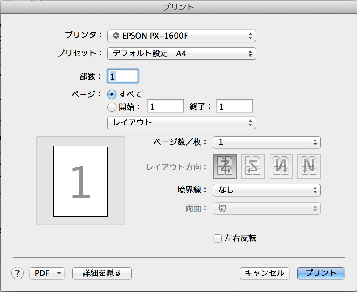
Task: Open the プリセット dropdown showing デフォルト設定 A4
Action: click(x=181, y=54)
